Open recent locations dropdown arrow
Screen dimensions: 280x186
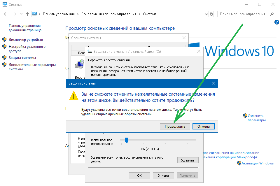pos(21,14)
